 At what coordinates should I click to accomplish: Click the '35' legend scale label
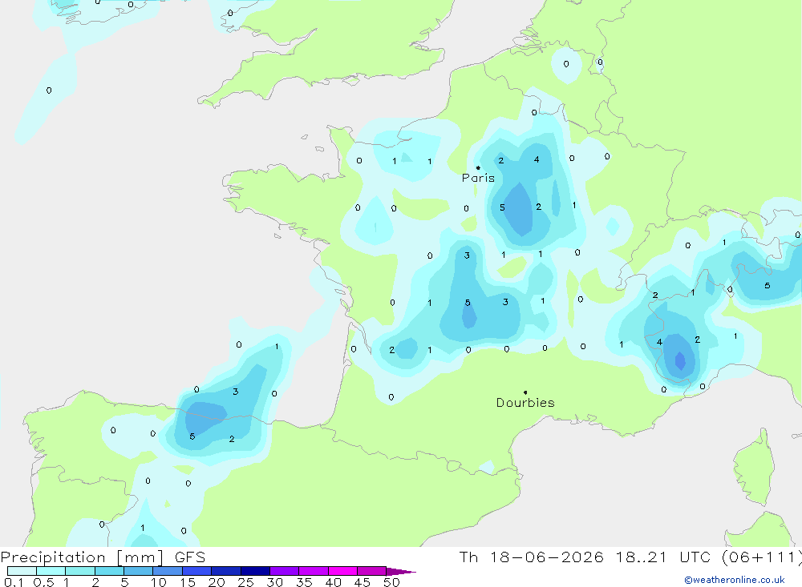pyautogui.click(x=304, y=582)
